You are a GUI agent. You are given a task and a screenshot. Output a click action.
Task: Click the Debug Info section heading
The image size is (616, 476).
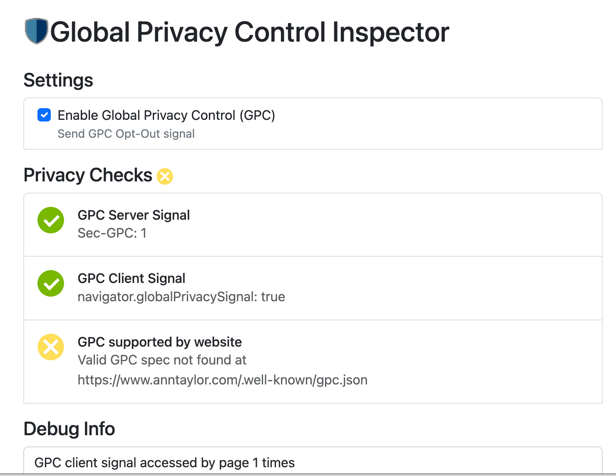pyautogui.click(x=69, y=429)
